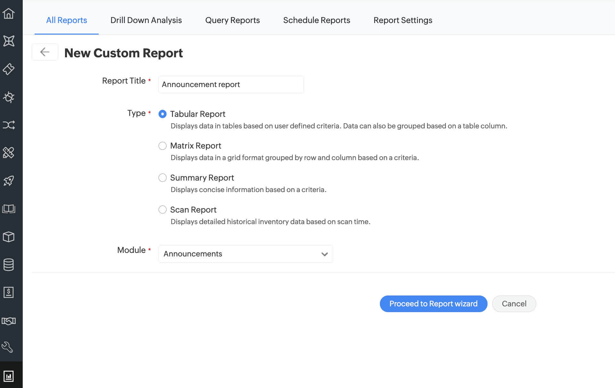Open the Home dashboard icon in sidebar
615x388 pixels.
click(x=9, y=13)
